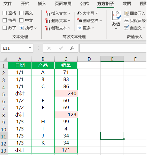
Task: Click the 只保留数值 icon
Action: [126, 21]
